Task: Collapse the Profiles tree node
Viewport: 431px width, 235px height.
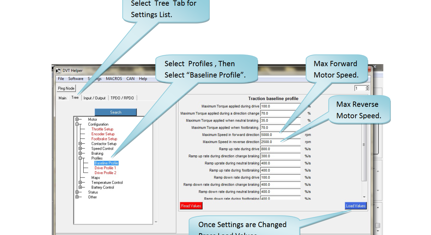Action: pyautogui.click(x=80, y=158)
